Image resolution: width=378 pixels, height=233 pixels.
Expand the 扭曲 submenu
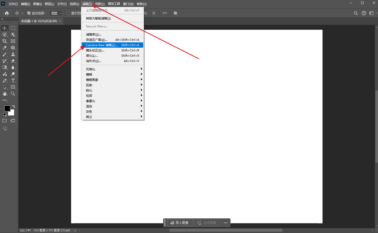(x=112, y=85)
